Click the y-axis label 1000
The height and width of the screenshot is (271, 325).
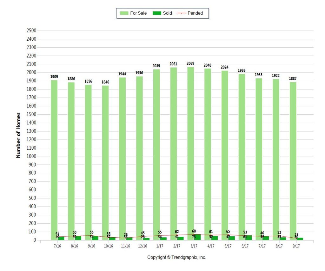point(31,156)
